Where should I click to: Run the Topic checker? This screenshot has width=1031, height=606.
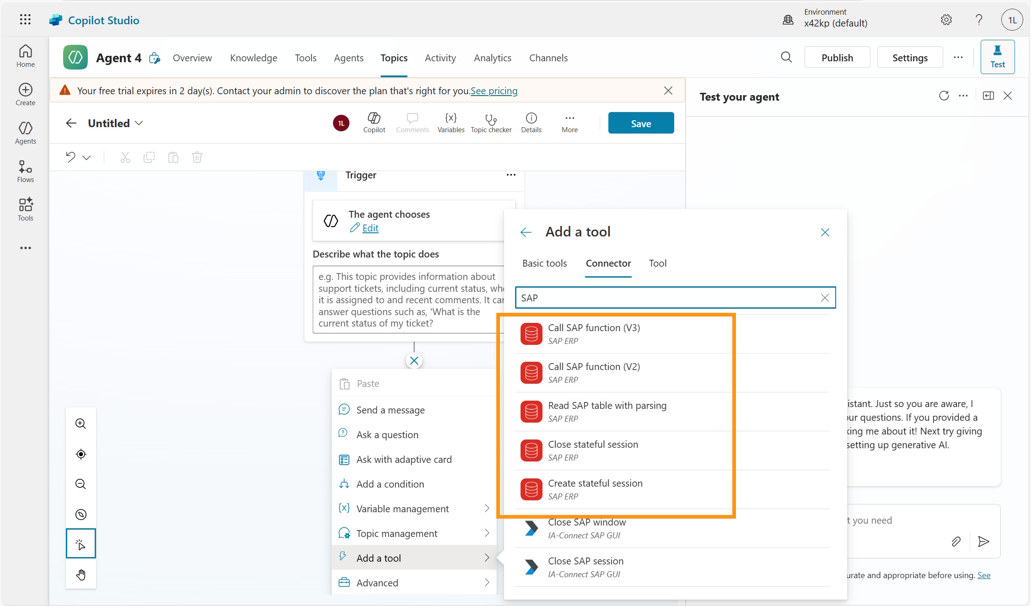(491, 123)
